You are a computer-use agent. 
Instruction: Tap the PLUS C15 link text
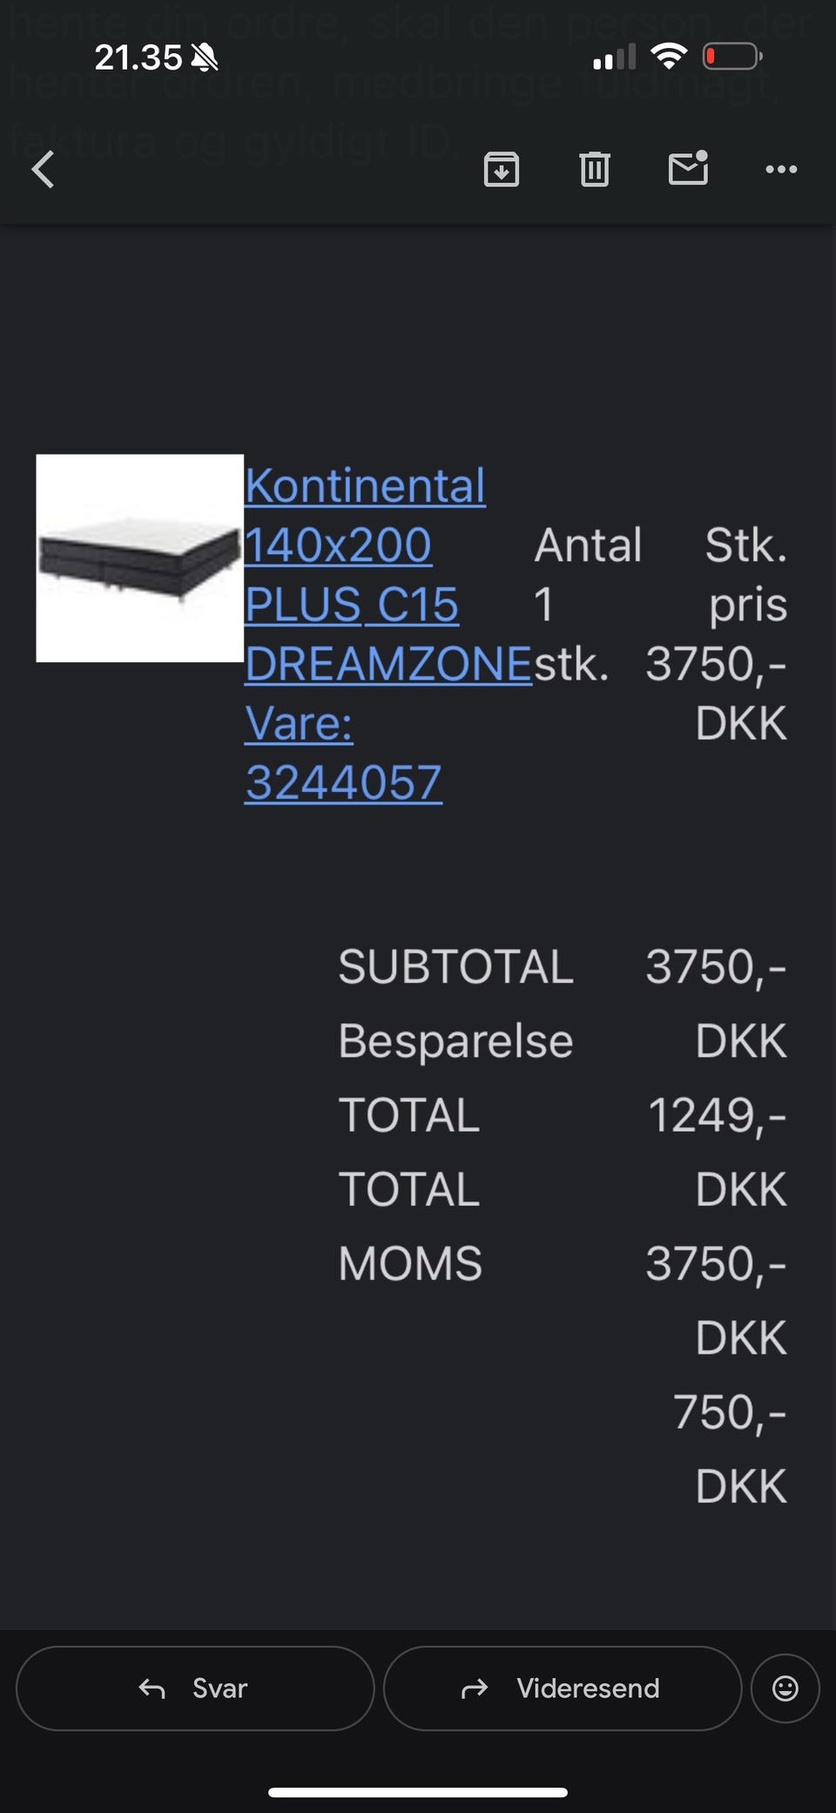[x=351, y=605]
